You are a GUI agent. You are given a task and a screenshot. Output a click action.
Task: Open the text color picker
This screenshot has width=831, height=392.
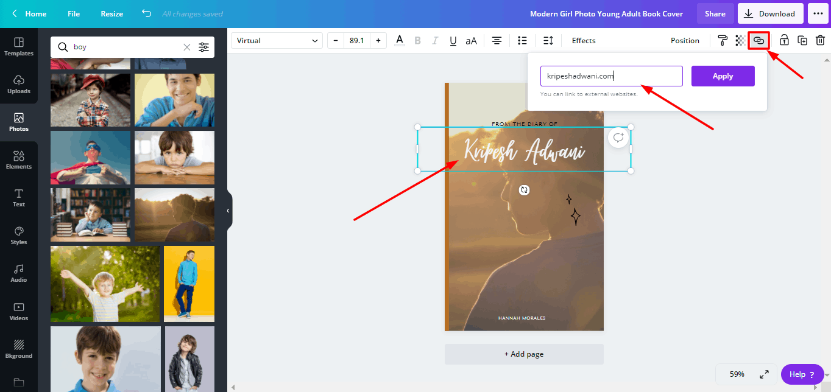click(x=400, y=41)
